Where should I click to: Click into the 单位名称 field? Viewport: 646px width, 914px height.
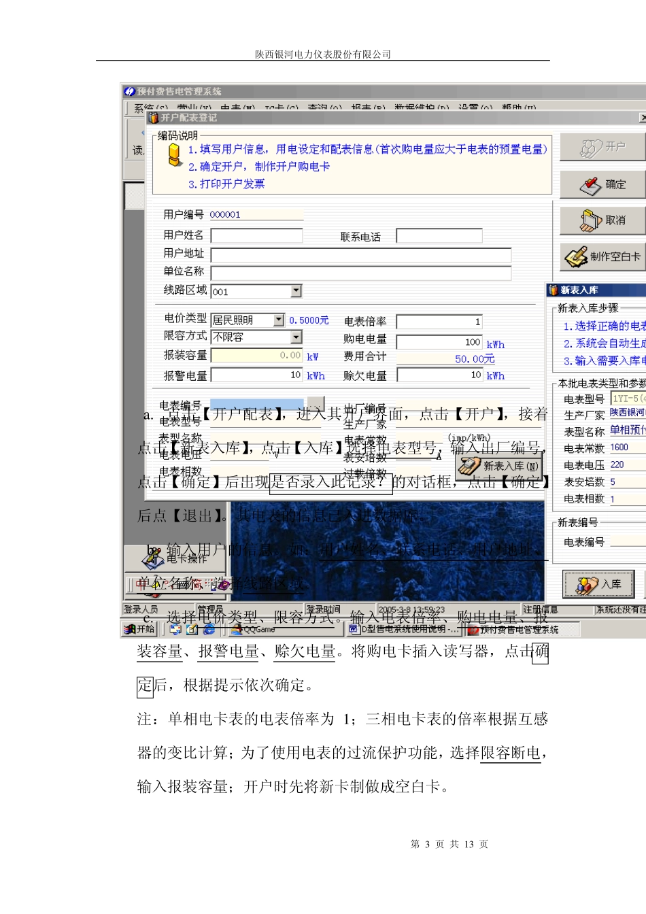click(x=361, y=273)
